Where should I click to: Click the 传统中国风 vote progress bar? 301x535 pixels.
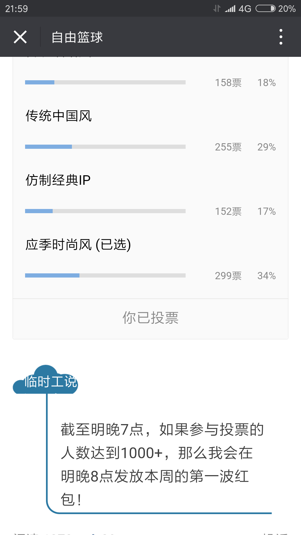coord(105,147)
